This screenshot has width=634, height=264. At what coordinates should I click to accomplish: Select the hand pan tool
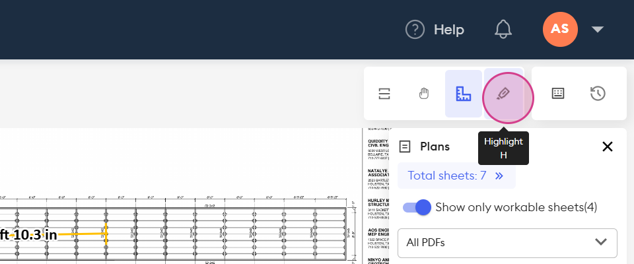(425, 94)
